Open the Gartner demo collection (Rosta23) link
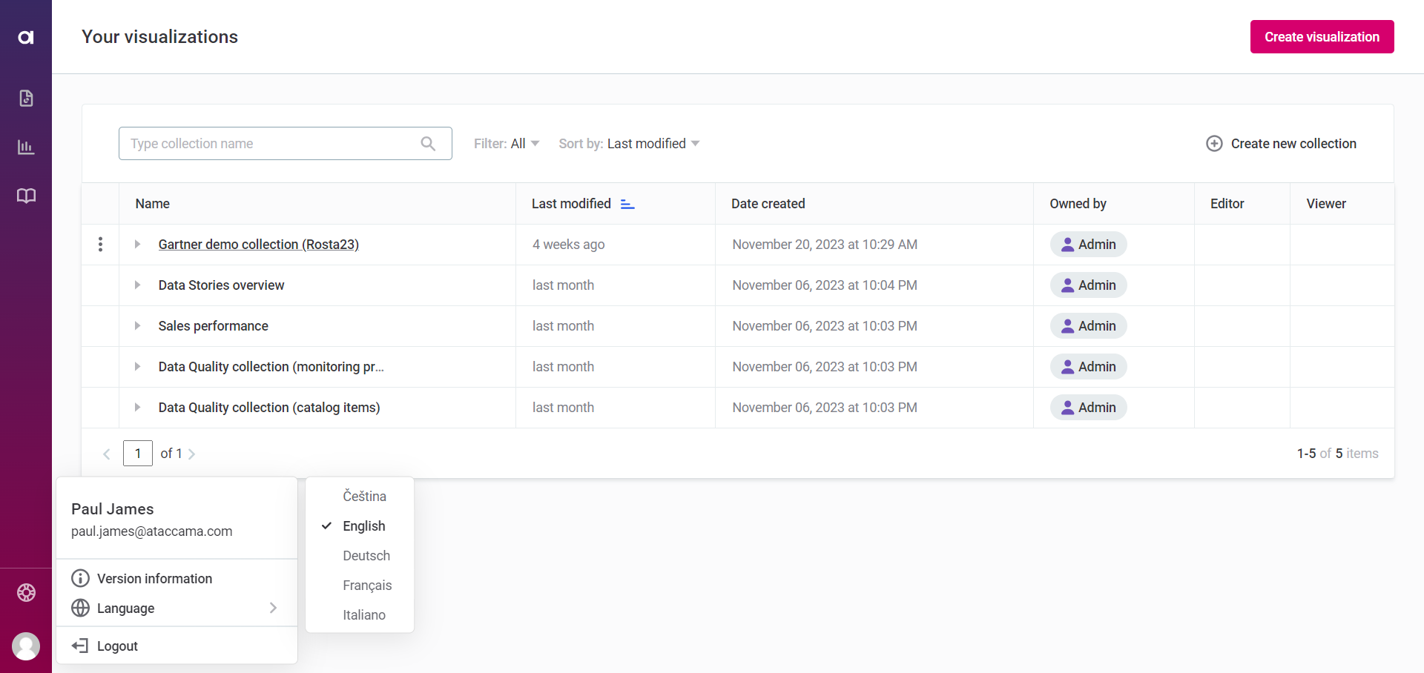1424x673 pixels. tap(258, 244)
